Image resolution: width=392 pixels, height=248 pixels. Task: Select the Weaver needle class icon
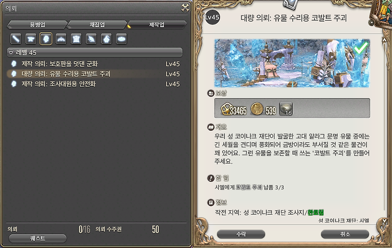click(91, 39)
